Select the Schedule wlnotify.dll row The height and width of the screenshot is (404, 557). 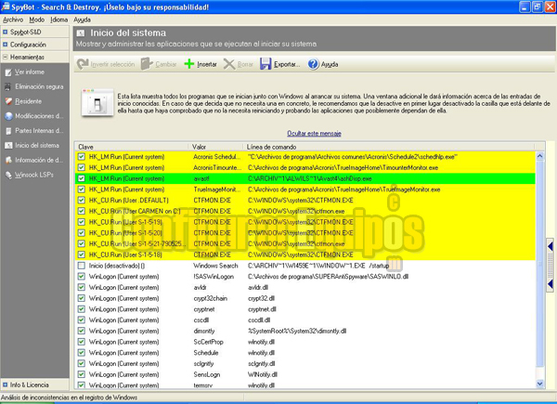pos(305,353)
